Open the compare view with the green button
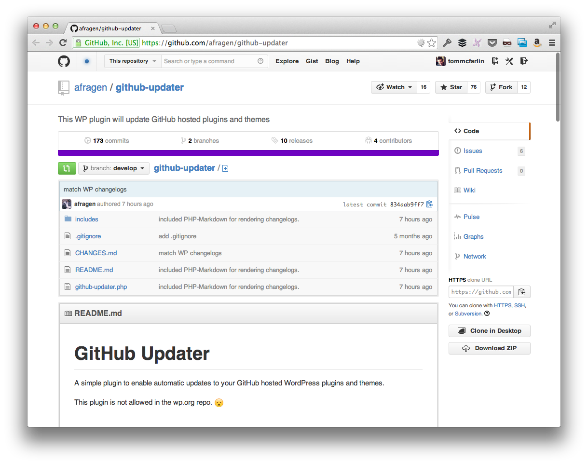The height and width of the screenshot is (465, 588). (67, 168)
